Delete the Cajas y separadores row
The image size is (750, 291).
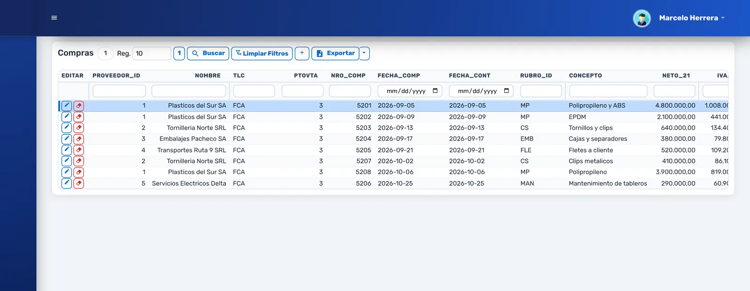tap(79, 139)
